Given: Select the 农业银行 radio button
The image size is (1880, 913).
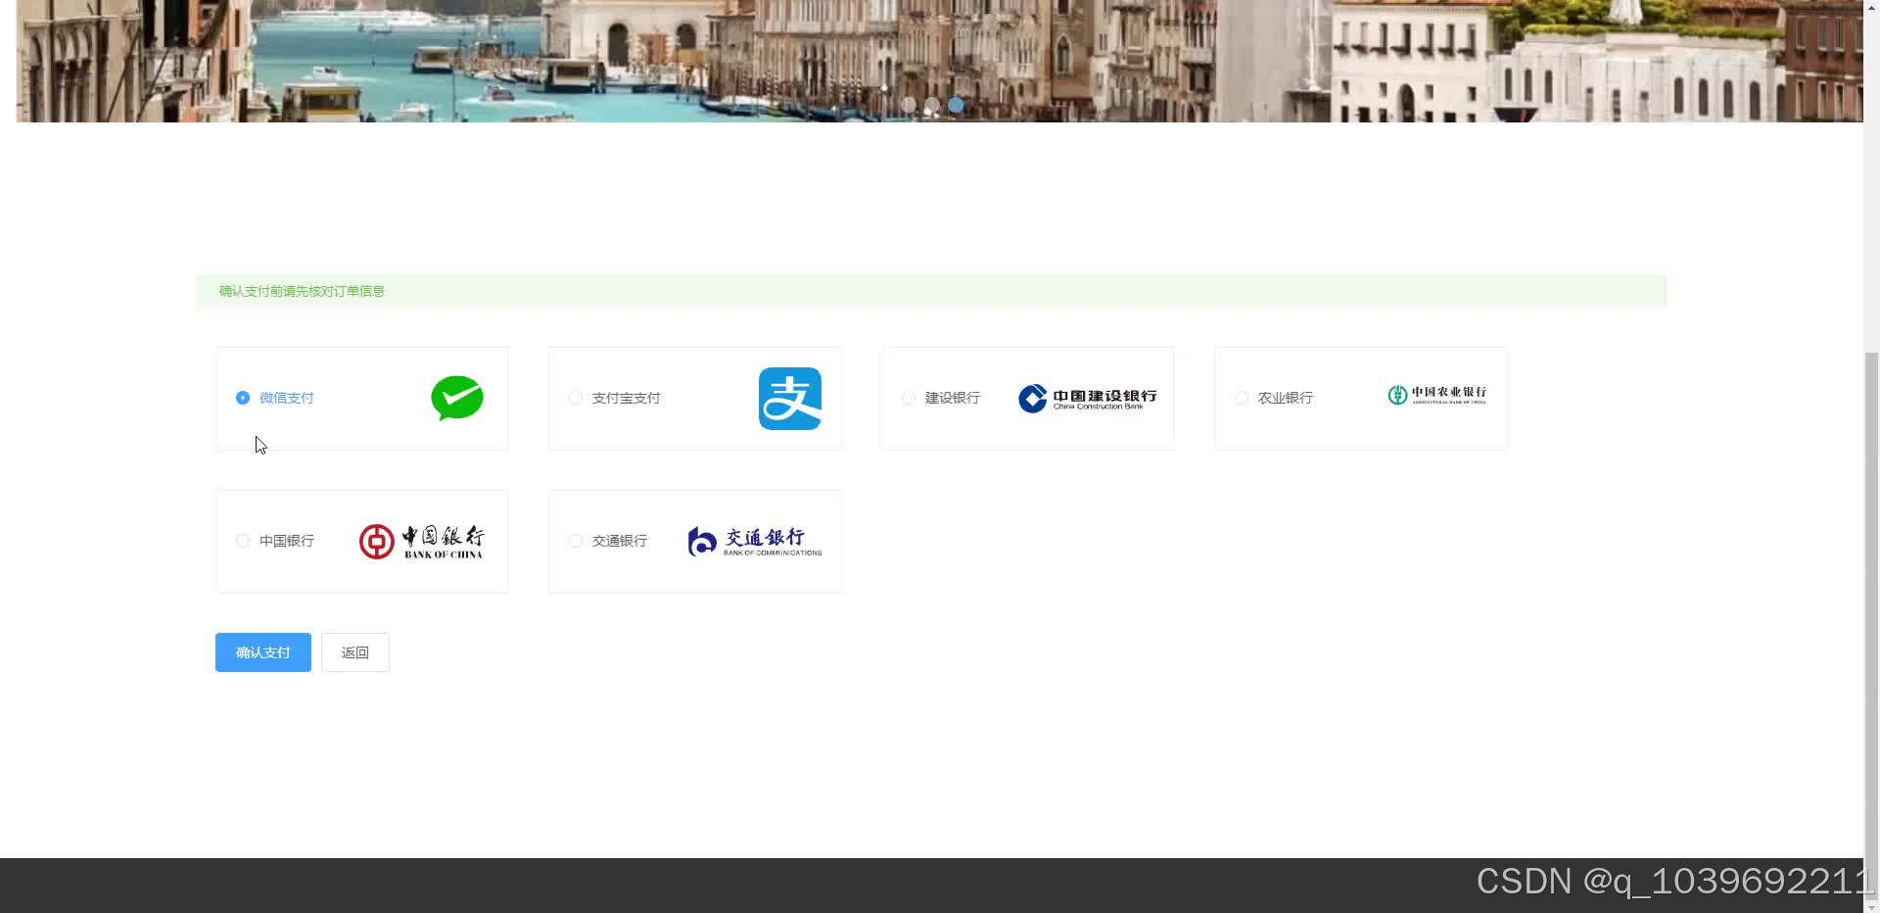Looking at the screenshot, I should (x=1242, y=398).
